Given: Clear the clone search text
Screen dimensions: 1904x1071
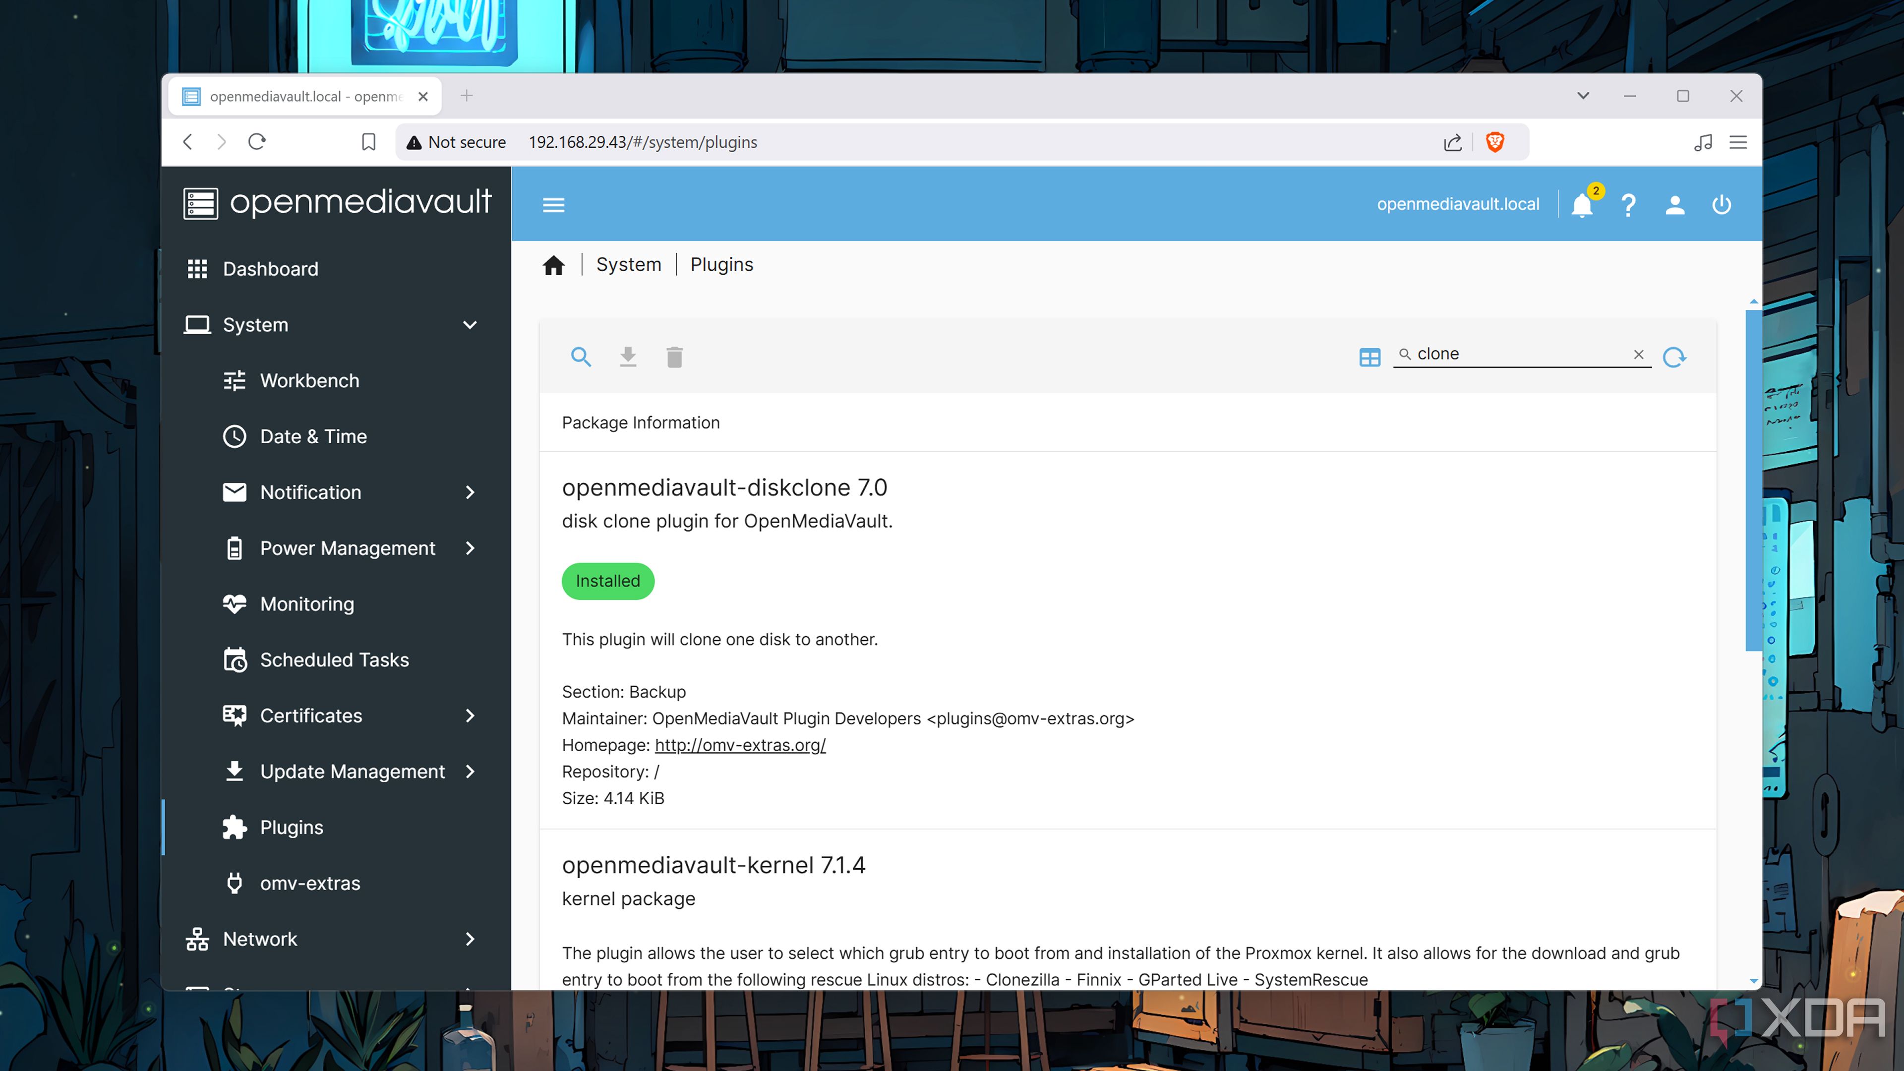Looking at the screenshot, I should coord(1639,354).
